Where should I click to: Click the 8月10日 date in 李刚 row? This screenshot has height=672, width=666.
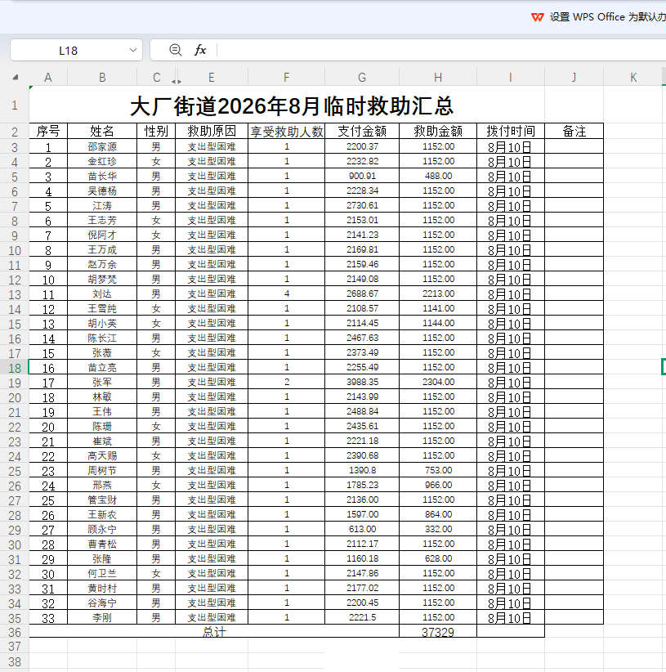510,618
